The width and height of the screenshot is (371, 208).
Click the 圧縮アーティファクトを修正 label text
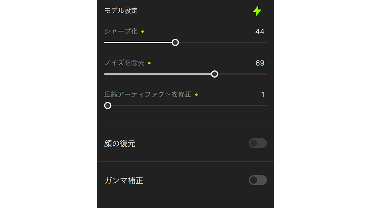148,94
